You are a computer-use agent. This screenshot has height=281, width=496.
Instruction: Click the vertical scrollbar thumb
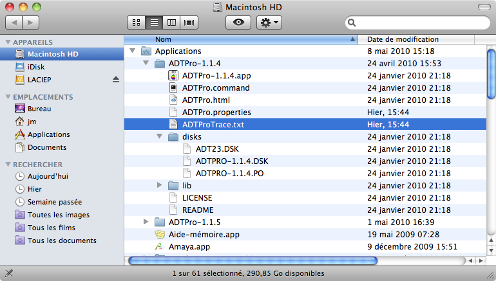(491, 74)
